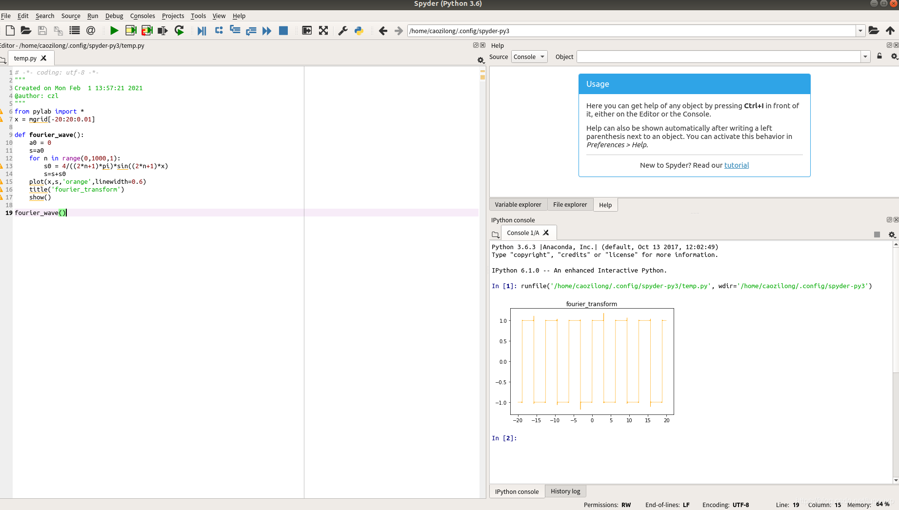Open Preferences wrench icon
Screen dimensions: 899x510
343,31
